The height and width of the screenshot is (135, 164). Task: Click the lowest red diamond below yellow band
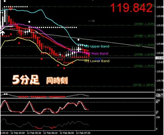coord(64,68)
